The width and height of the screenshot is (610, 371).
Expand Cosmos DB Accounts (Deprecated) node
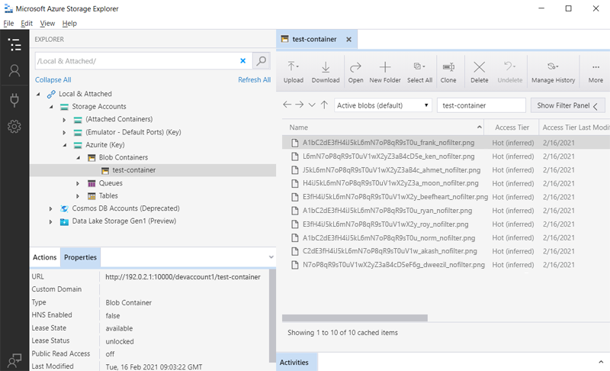[x=51, y=209]
